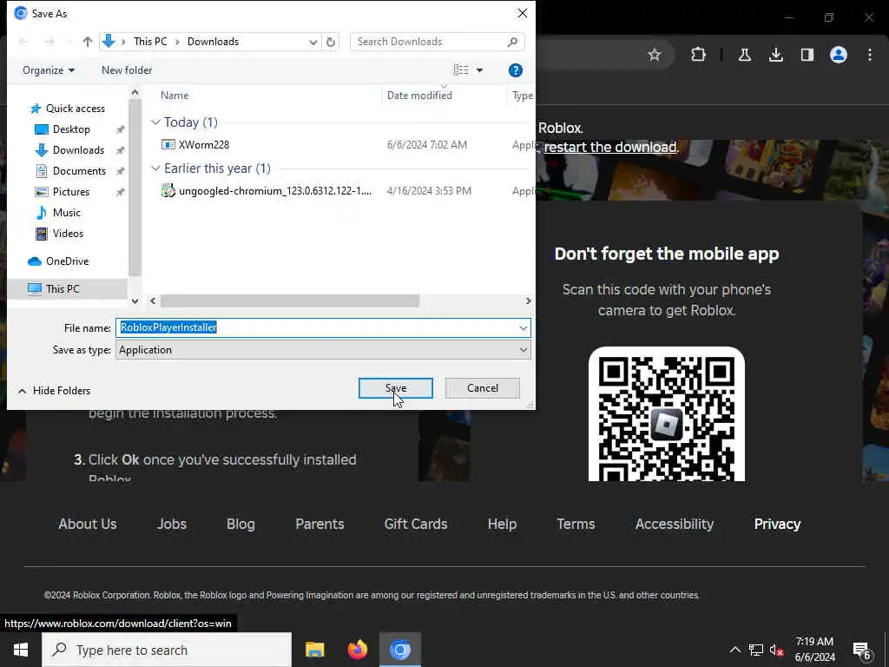Open Chrome Extensions puzzle icon
The width and height of the screenshot is (889, 667).
click(x=699, y=55)
